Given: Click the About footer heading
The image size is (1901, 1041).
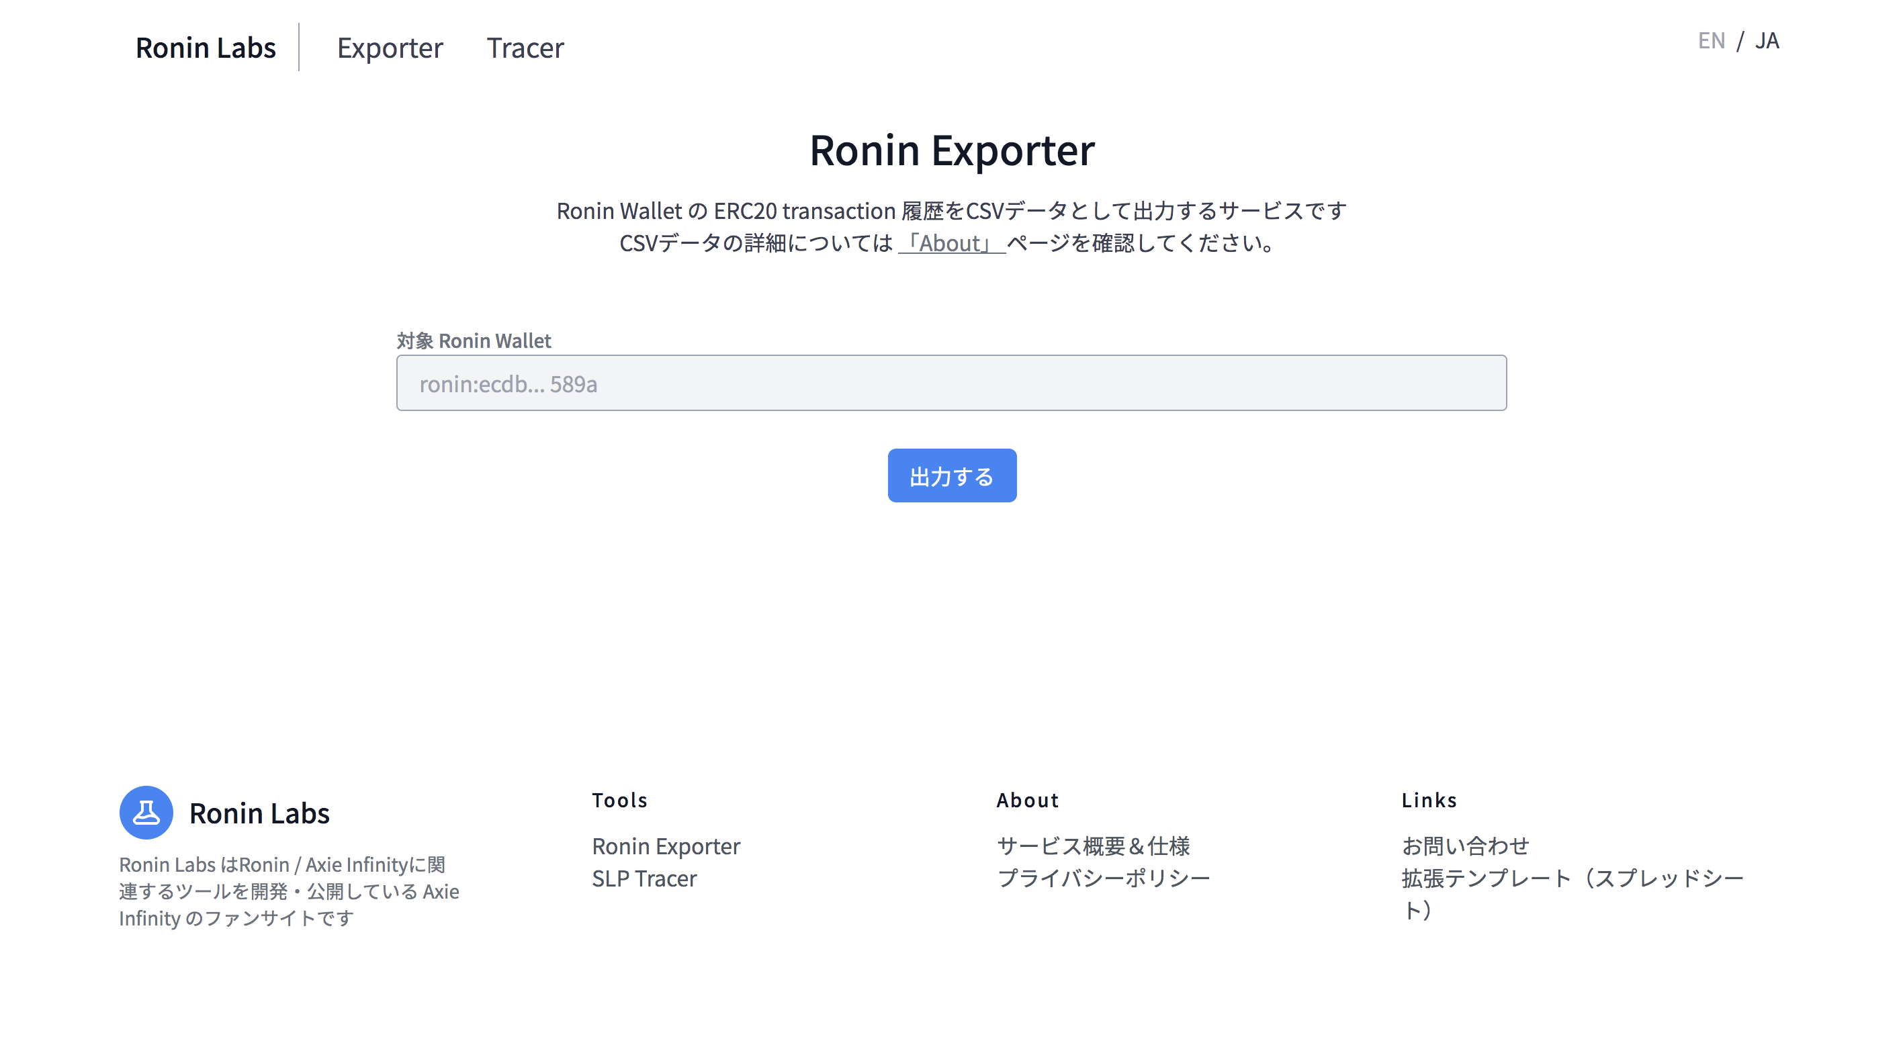Looking at the screenshot, I should point(1027,801).
